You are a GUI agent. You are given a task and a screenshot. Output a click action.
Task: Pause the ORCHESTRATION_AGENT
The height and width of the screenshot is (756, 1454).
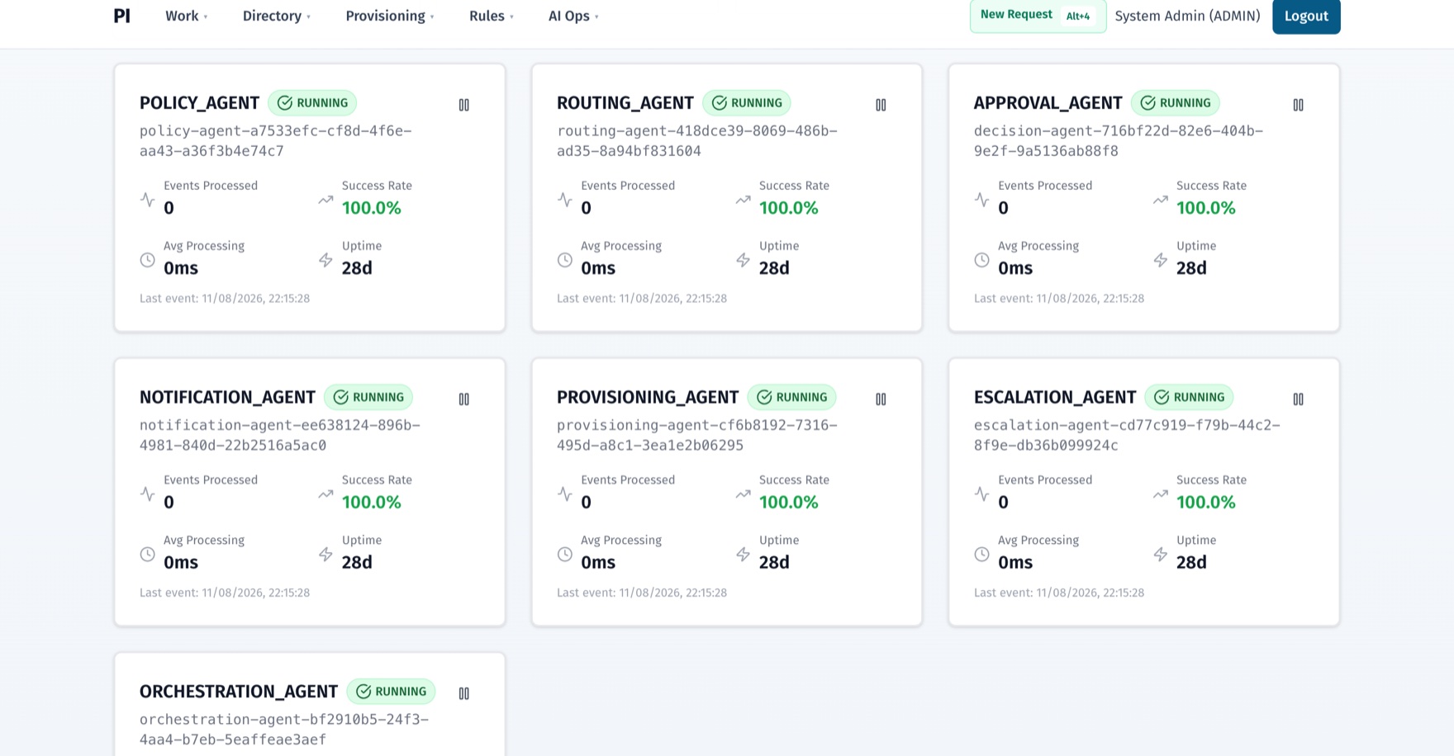click(463, 693)
